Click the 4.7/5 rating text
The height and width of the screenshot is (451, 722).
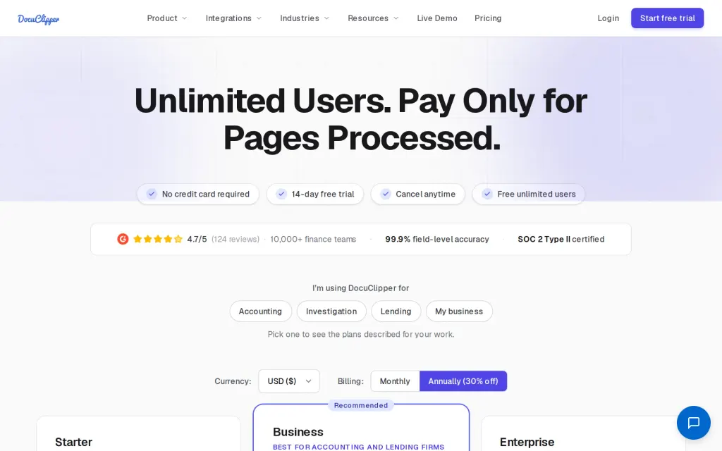(197, 240)
